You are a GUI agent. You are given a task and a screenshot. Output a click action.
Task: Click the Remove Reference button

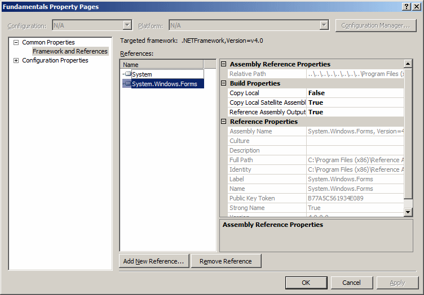[226, 261]
